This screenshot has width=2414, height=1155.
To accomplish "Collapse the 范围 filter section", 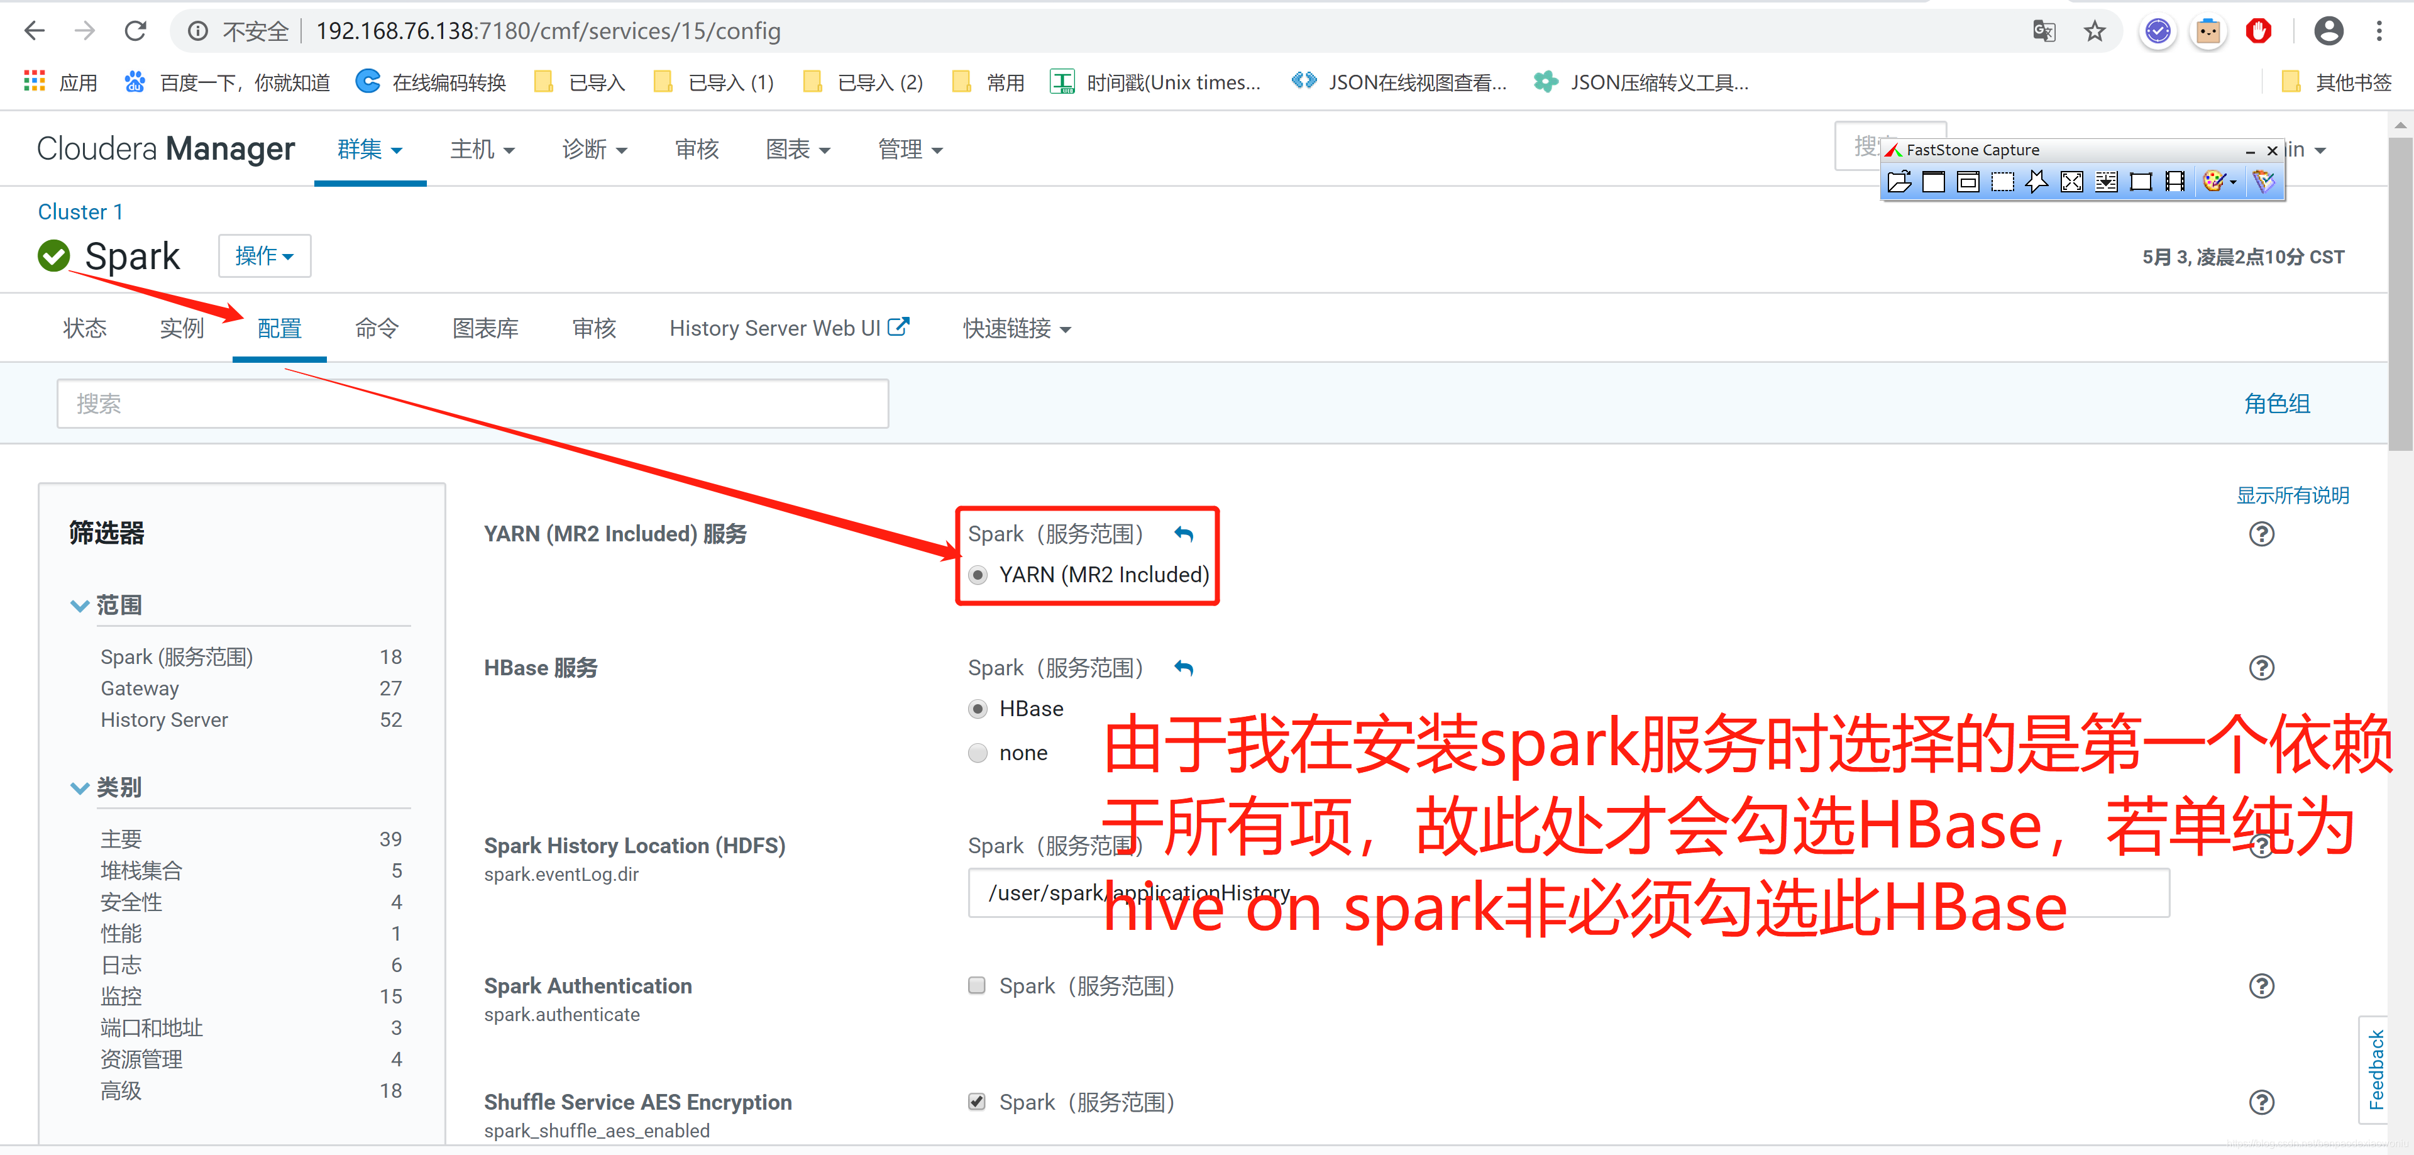I will [80, 605].
